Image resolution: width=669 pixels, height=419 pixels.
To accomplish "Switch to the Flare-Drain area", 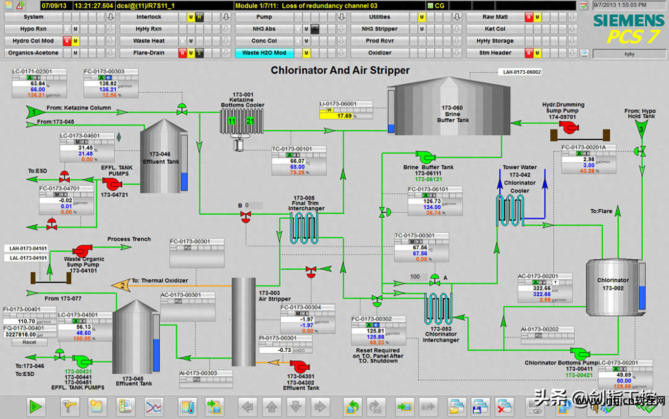I will pyautogui.click(x=149, y=53).
